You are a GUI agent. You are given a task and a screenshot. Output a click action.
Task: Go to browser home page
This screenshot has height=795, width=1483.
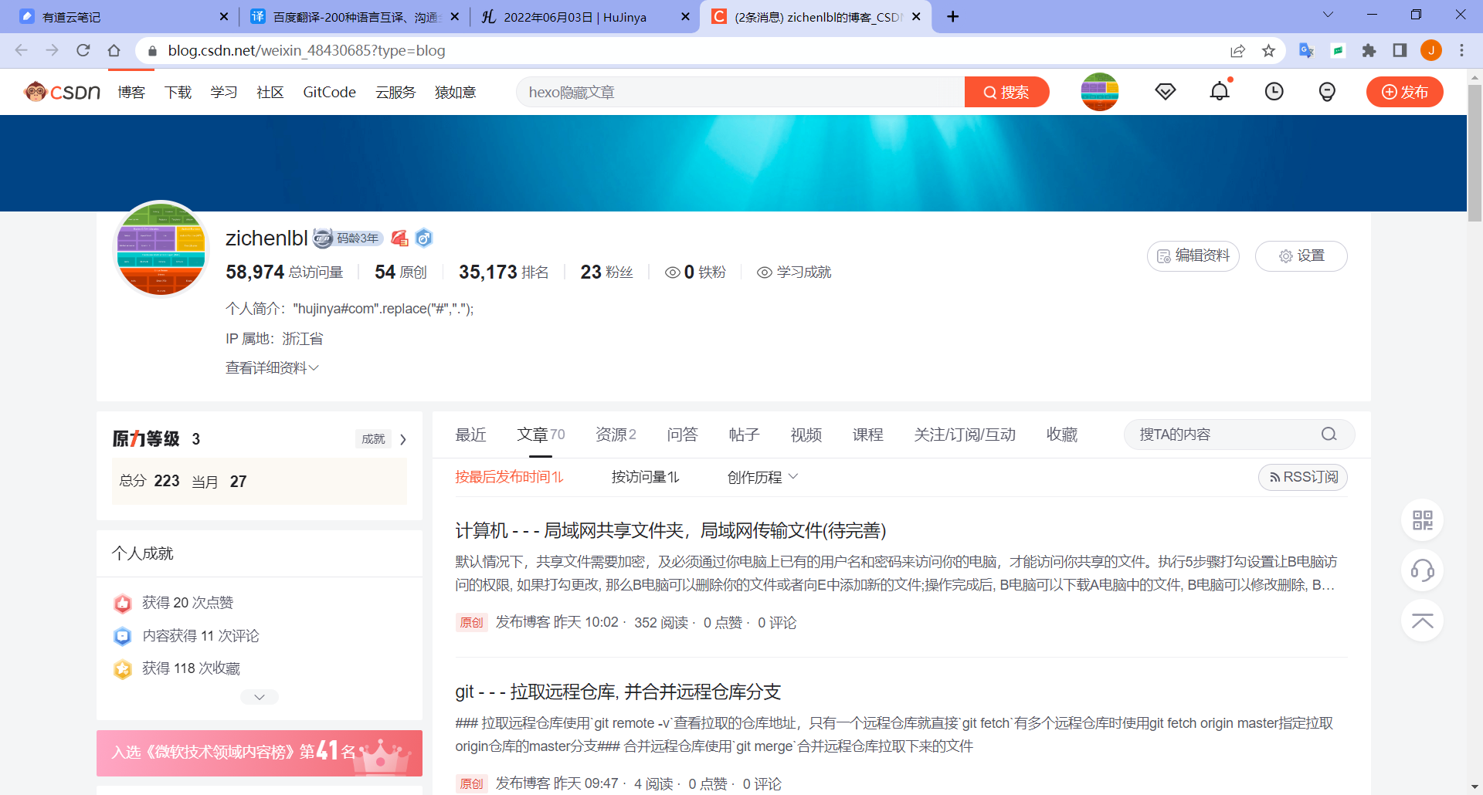(114, 50)
